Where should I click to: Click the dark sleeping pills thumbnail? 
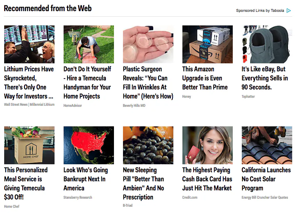tap(148, 145)
